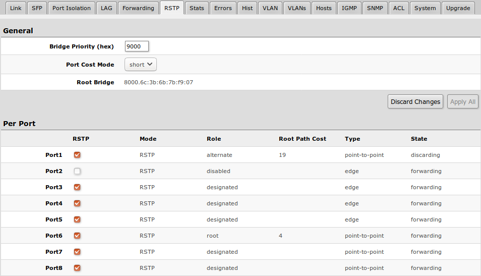Disable RSTP for Port7

pyautogui.click(x=77, y=252)
